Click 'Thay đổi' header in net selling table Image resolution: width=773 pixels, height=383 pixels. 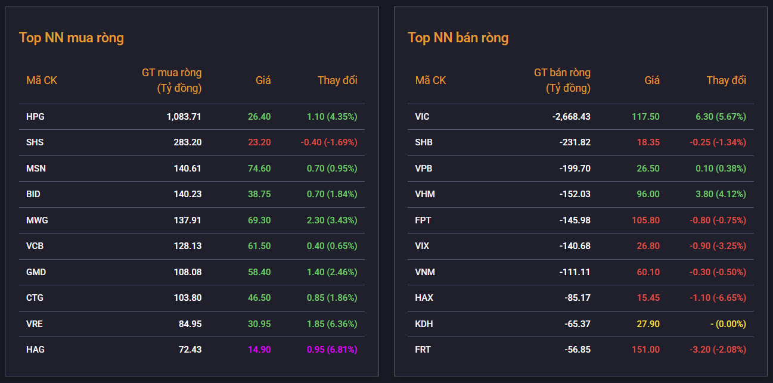(727, 80)
